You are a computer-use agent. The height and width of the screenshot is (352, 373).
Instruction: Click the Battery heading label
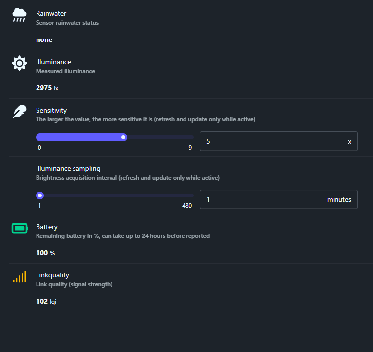pos(47,227)
